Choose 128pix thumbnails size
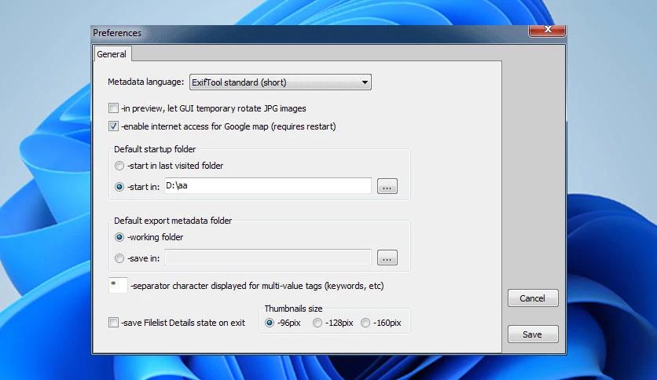657x380 pixels. pos(317,323)
